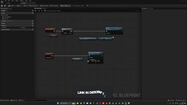Viewport: 187px width, 105px height.
Task: Open My Blueprint settings gear
Action: click(x=33, y=10)
